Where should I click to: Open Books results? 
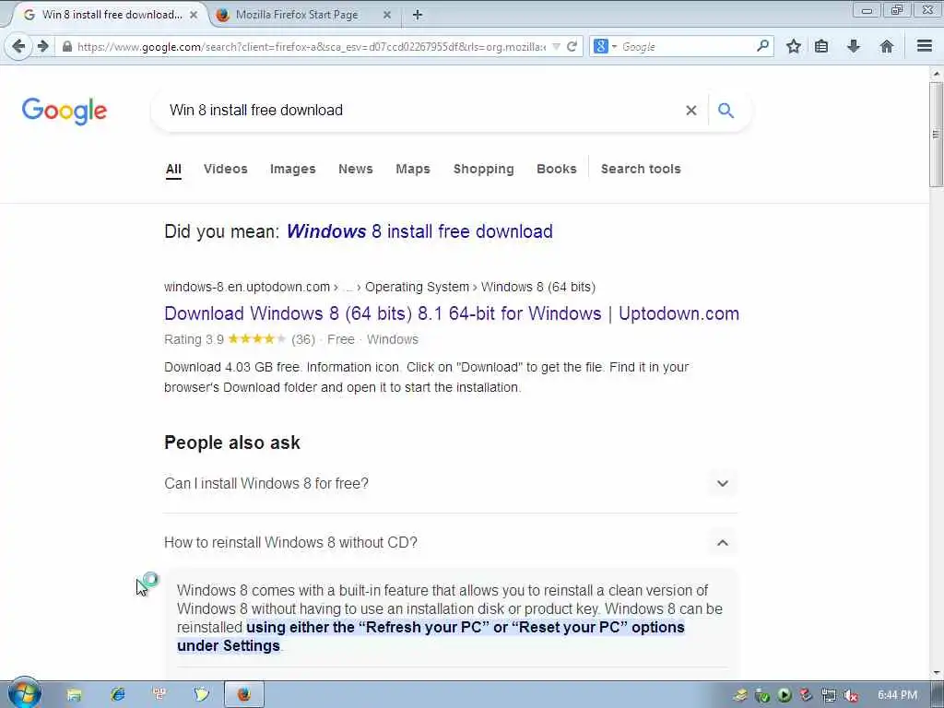[556, 170]
